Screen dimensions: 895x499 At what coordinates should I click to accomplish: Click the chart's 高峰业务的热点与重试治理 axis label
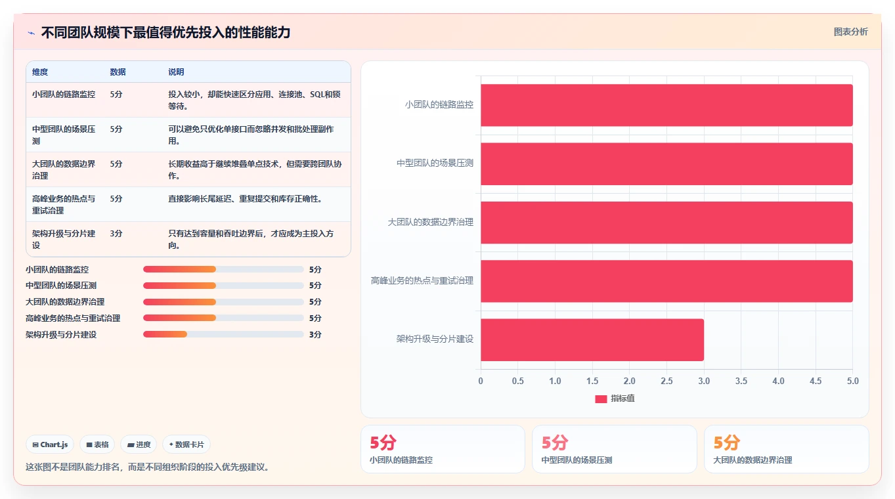pos(422,281)
